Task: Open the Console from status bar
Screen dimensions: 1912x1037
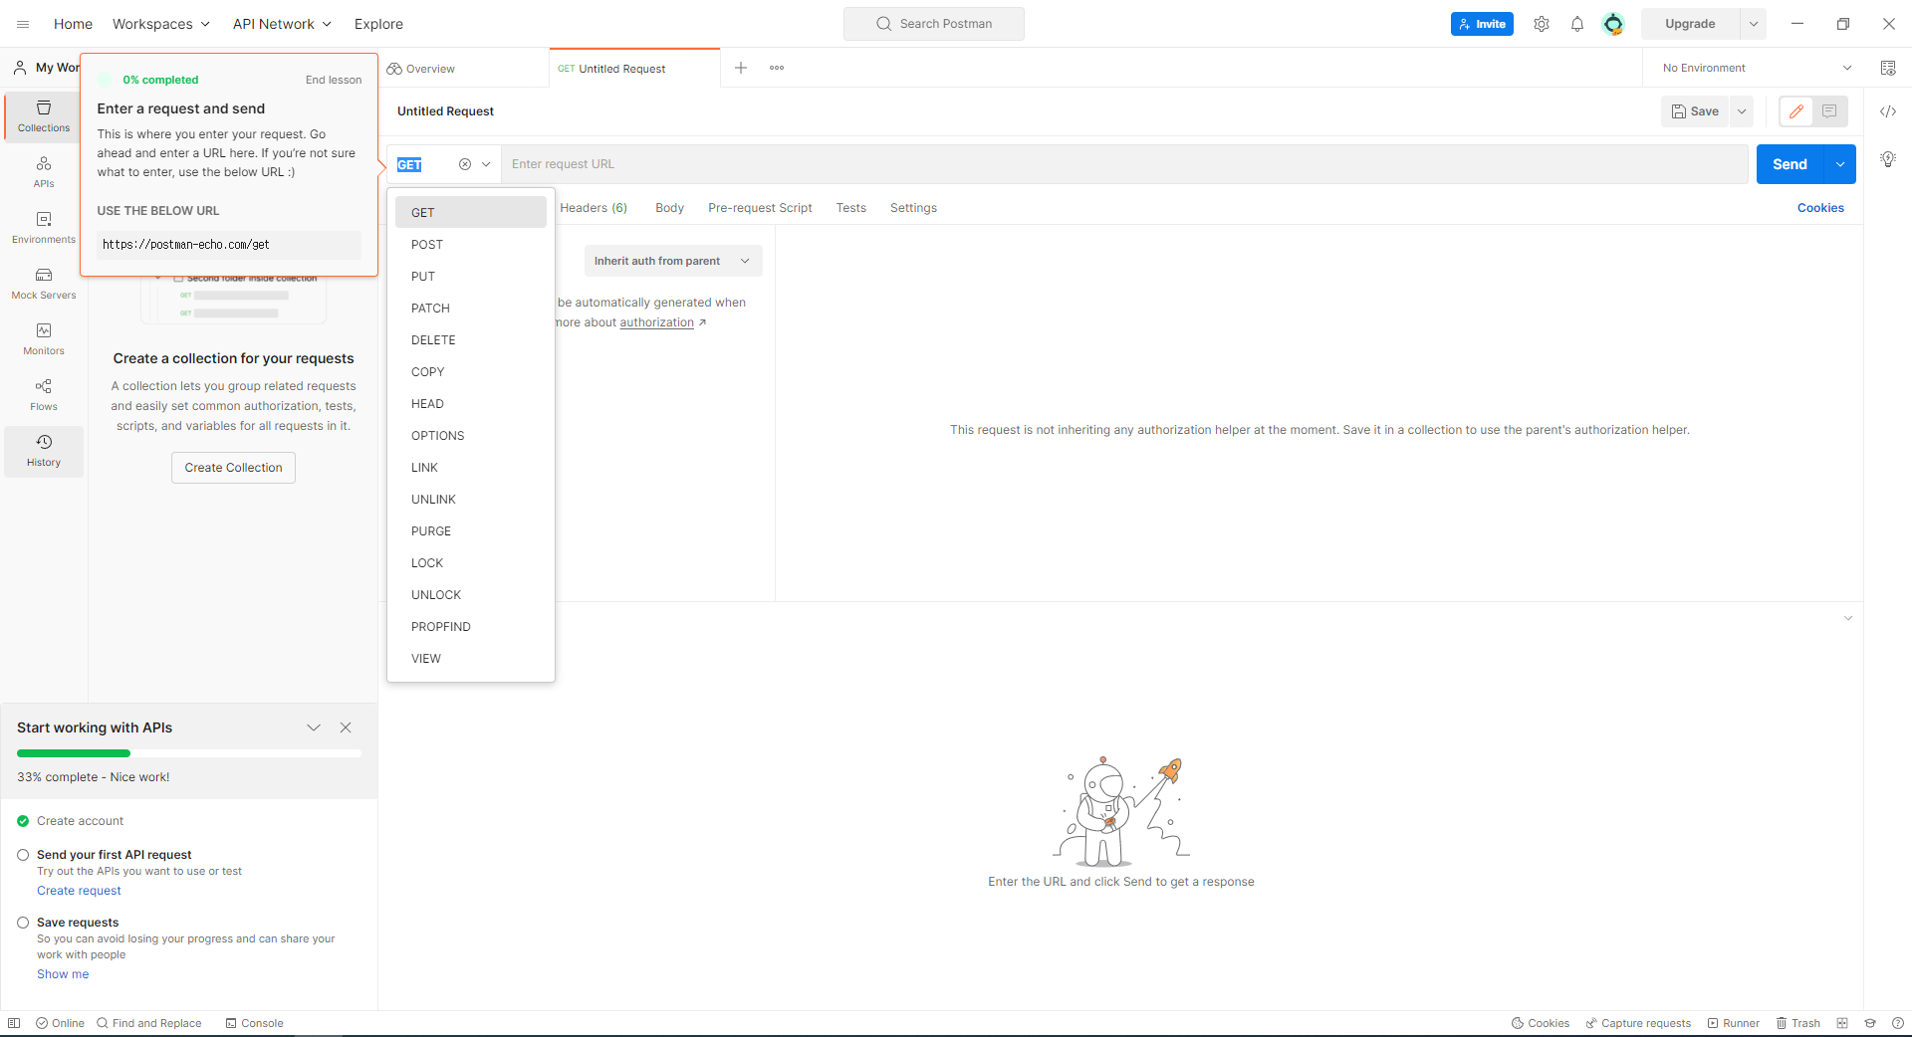Action: [254, 1023]
